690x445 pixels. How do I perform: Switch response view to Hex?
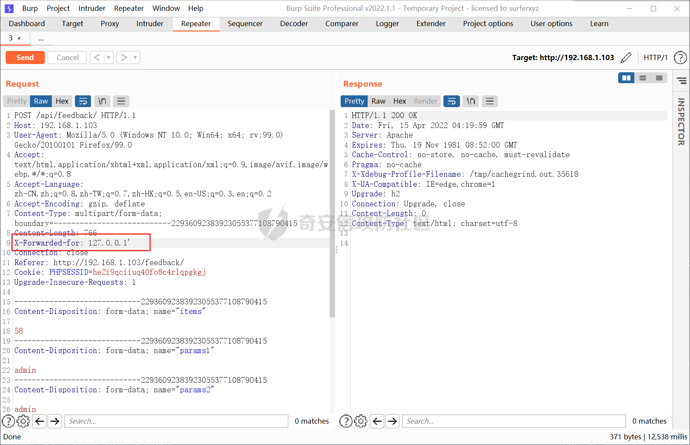(399, 101)
